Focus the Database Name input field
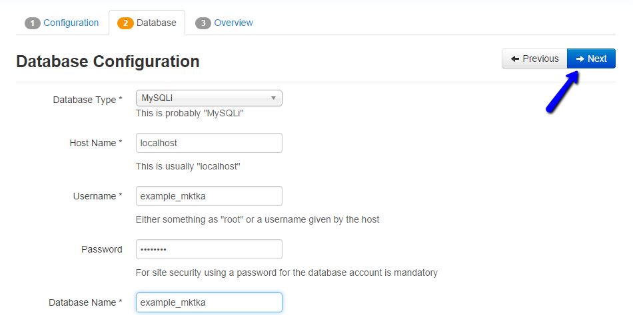 click(209, 302)
